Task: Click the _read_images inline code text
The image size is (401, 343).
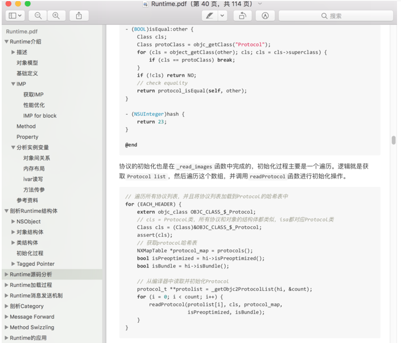Action: 194,167
